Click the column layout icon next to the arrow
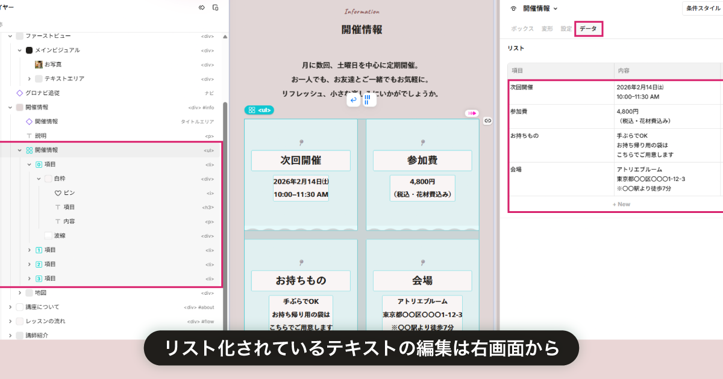 point(368,100)
